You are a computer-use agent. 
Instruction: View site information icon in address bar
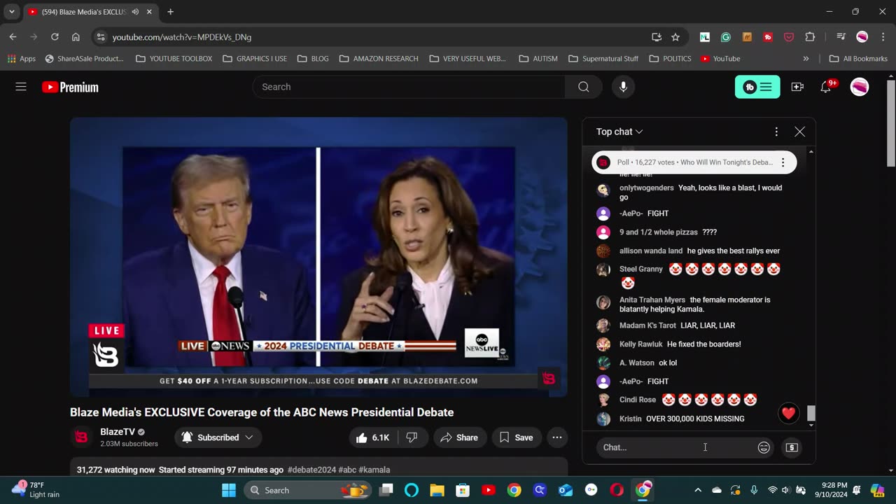tap(101, 37)
